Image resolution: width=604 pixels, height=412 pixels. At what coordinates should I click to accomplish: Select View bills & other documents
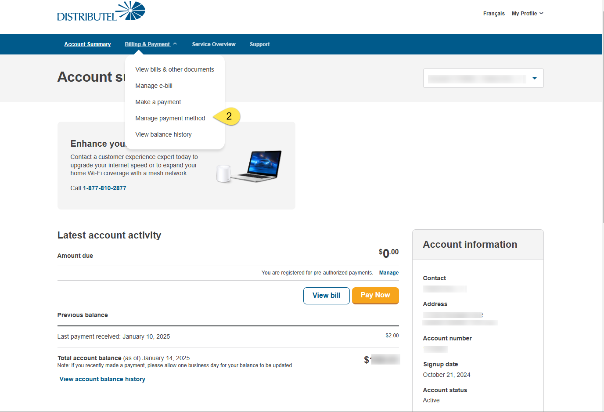click(x=174, y=69)
